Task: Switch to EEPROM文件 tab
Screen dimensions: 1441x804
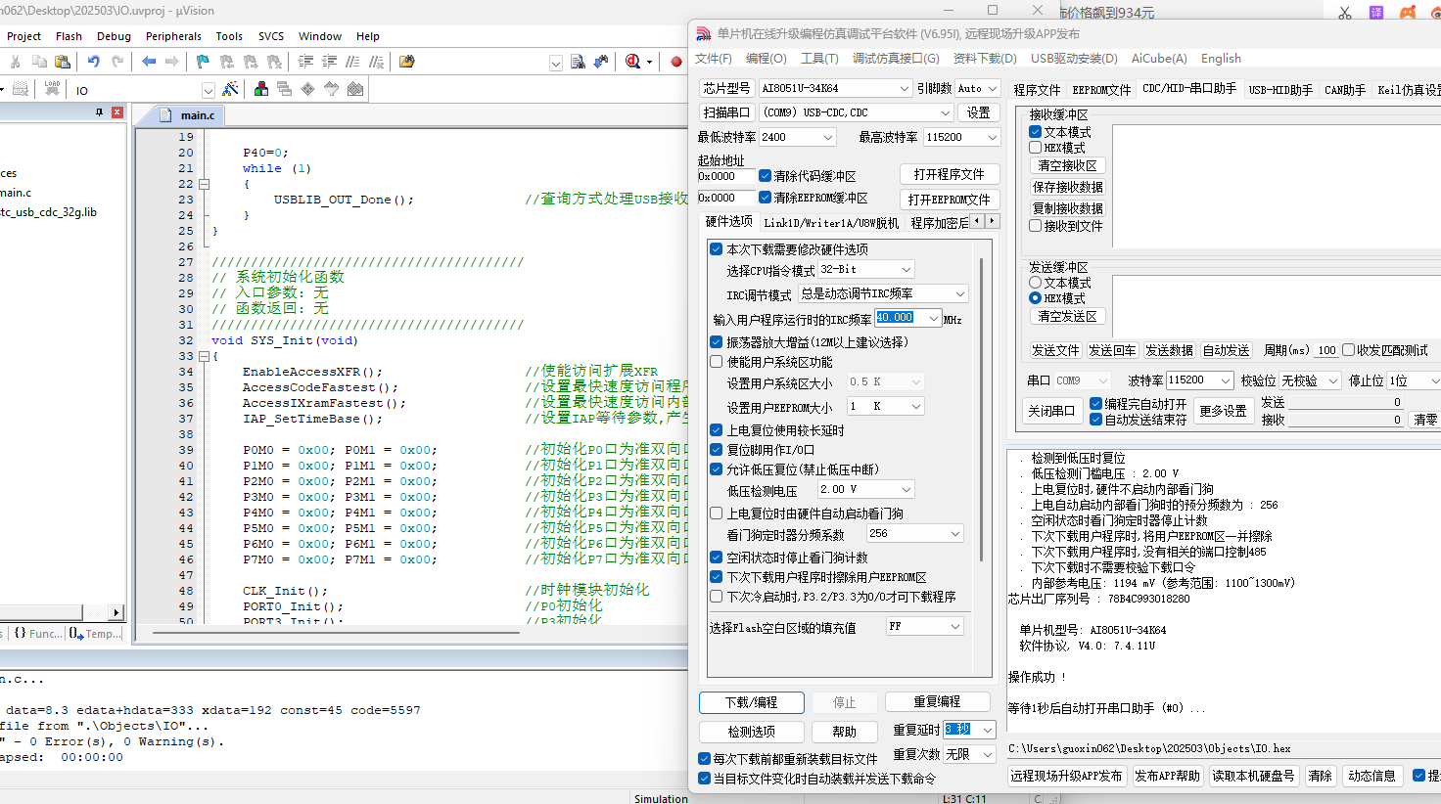Action: [1101, 89]
